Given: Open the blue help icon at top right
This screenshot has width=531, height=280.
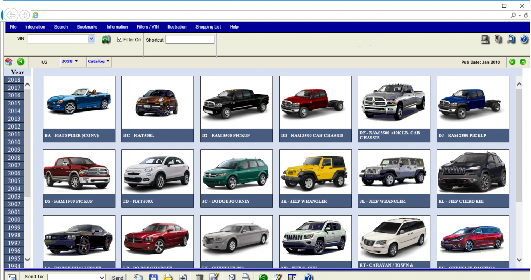Looking at the screenshot, I should (x=524, y=39).
